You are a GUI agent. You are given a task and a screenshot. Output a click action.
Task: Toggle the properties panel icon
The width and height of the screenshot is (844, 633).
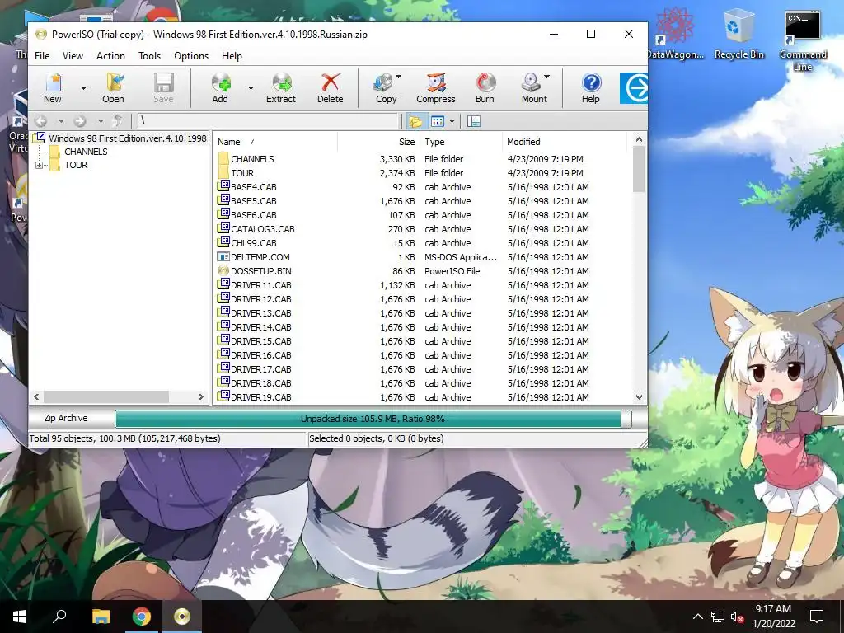click(474, 122)
